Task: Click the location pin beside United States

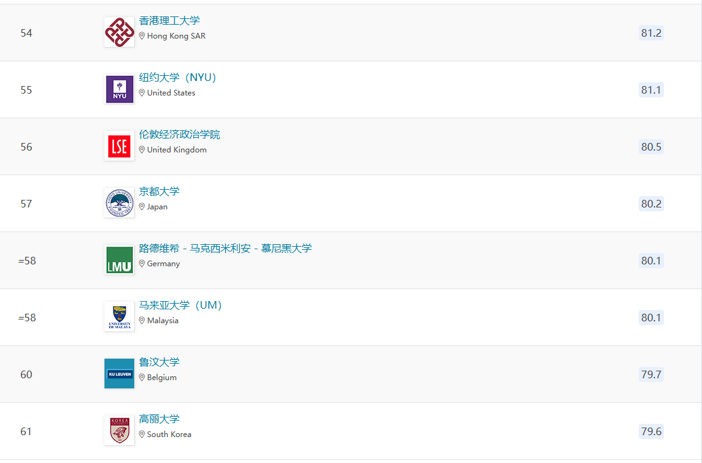Action: click(x=142, y=92)
